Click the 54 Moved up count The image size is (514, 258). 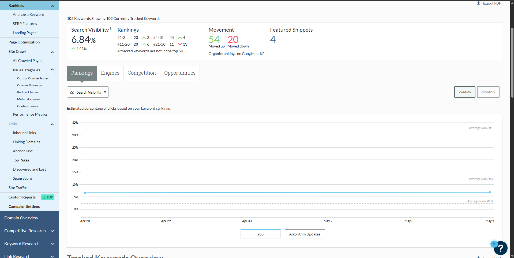[214, 39]
